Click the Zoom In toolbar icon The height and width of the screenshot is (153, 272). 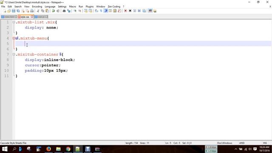point(75,11)
